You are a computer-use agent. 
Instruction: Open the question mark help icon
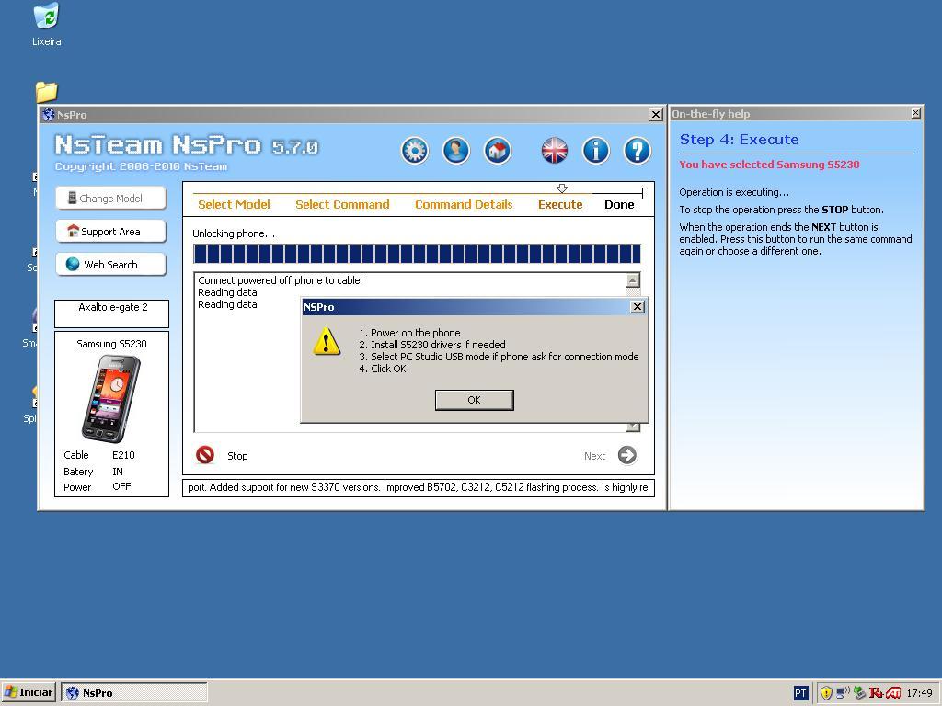pyautogui.click(x=638, y=150)
